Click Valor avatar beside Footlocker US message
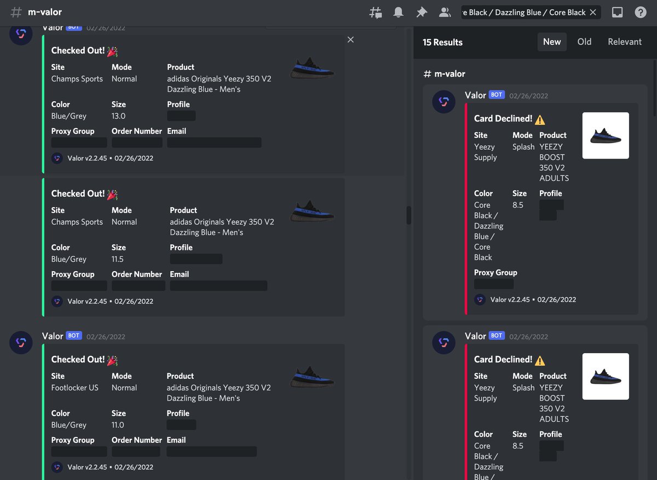The image size is (657, 480). point(21,343)
